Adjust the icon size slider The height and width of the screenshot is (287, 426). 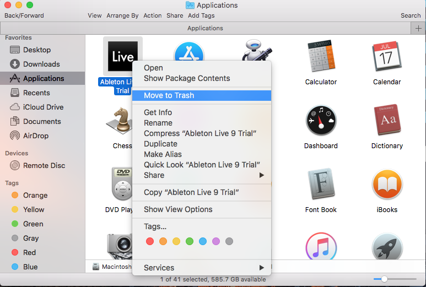pyautogui.click(x=384, y=279)
